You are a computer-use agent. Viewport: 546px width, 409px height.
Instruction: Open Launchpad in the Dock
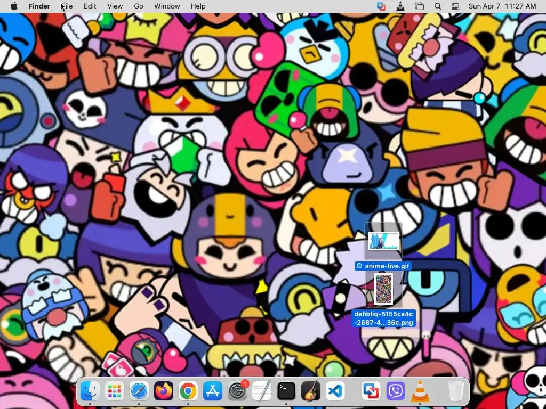(114, 390)
